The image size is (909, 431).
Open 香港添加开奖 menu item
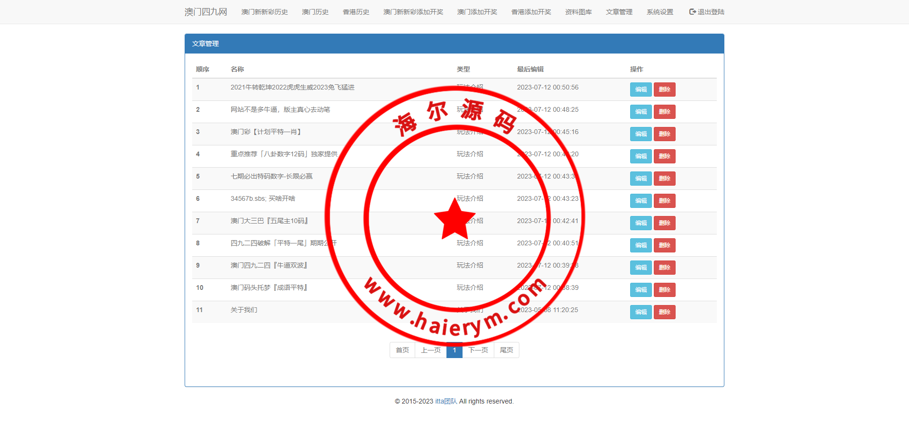(x=531, y=12)
